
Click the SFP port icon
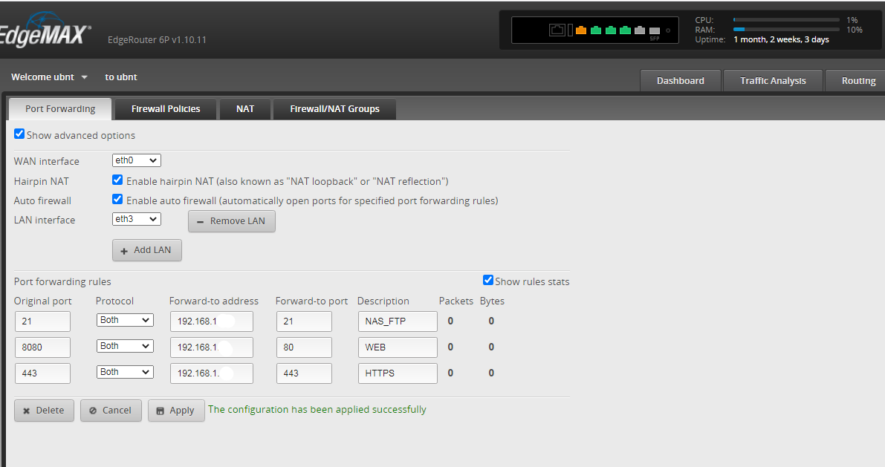655,31
